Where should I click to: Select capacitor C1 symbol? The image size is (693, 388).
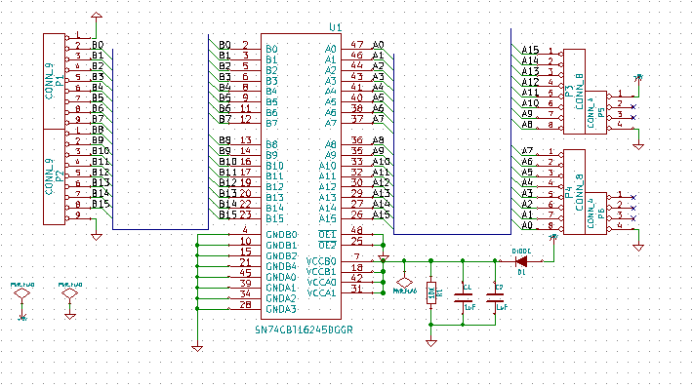pos(463,297)
